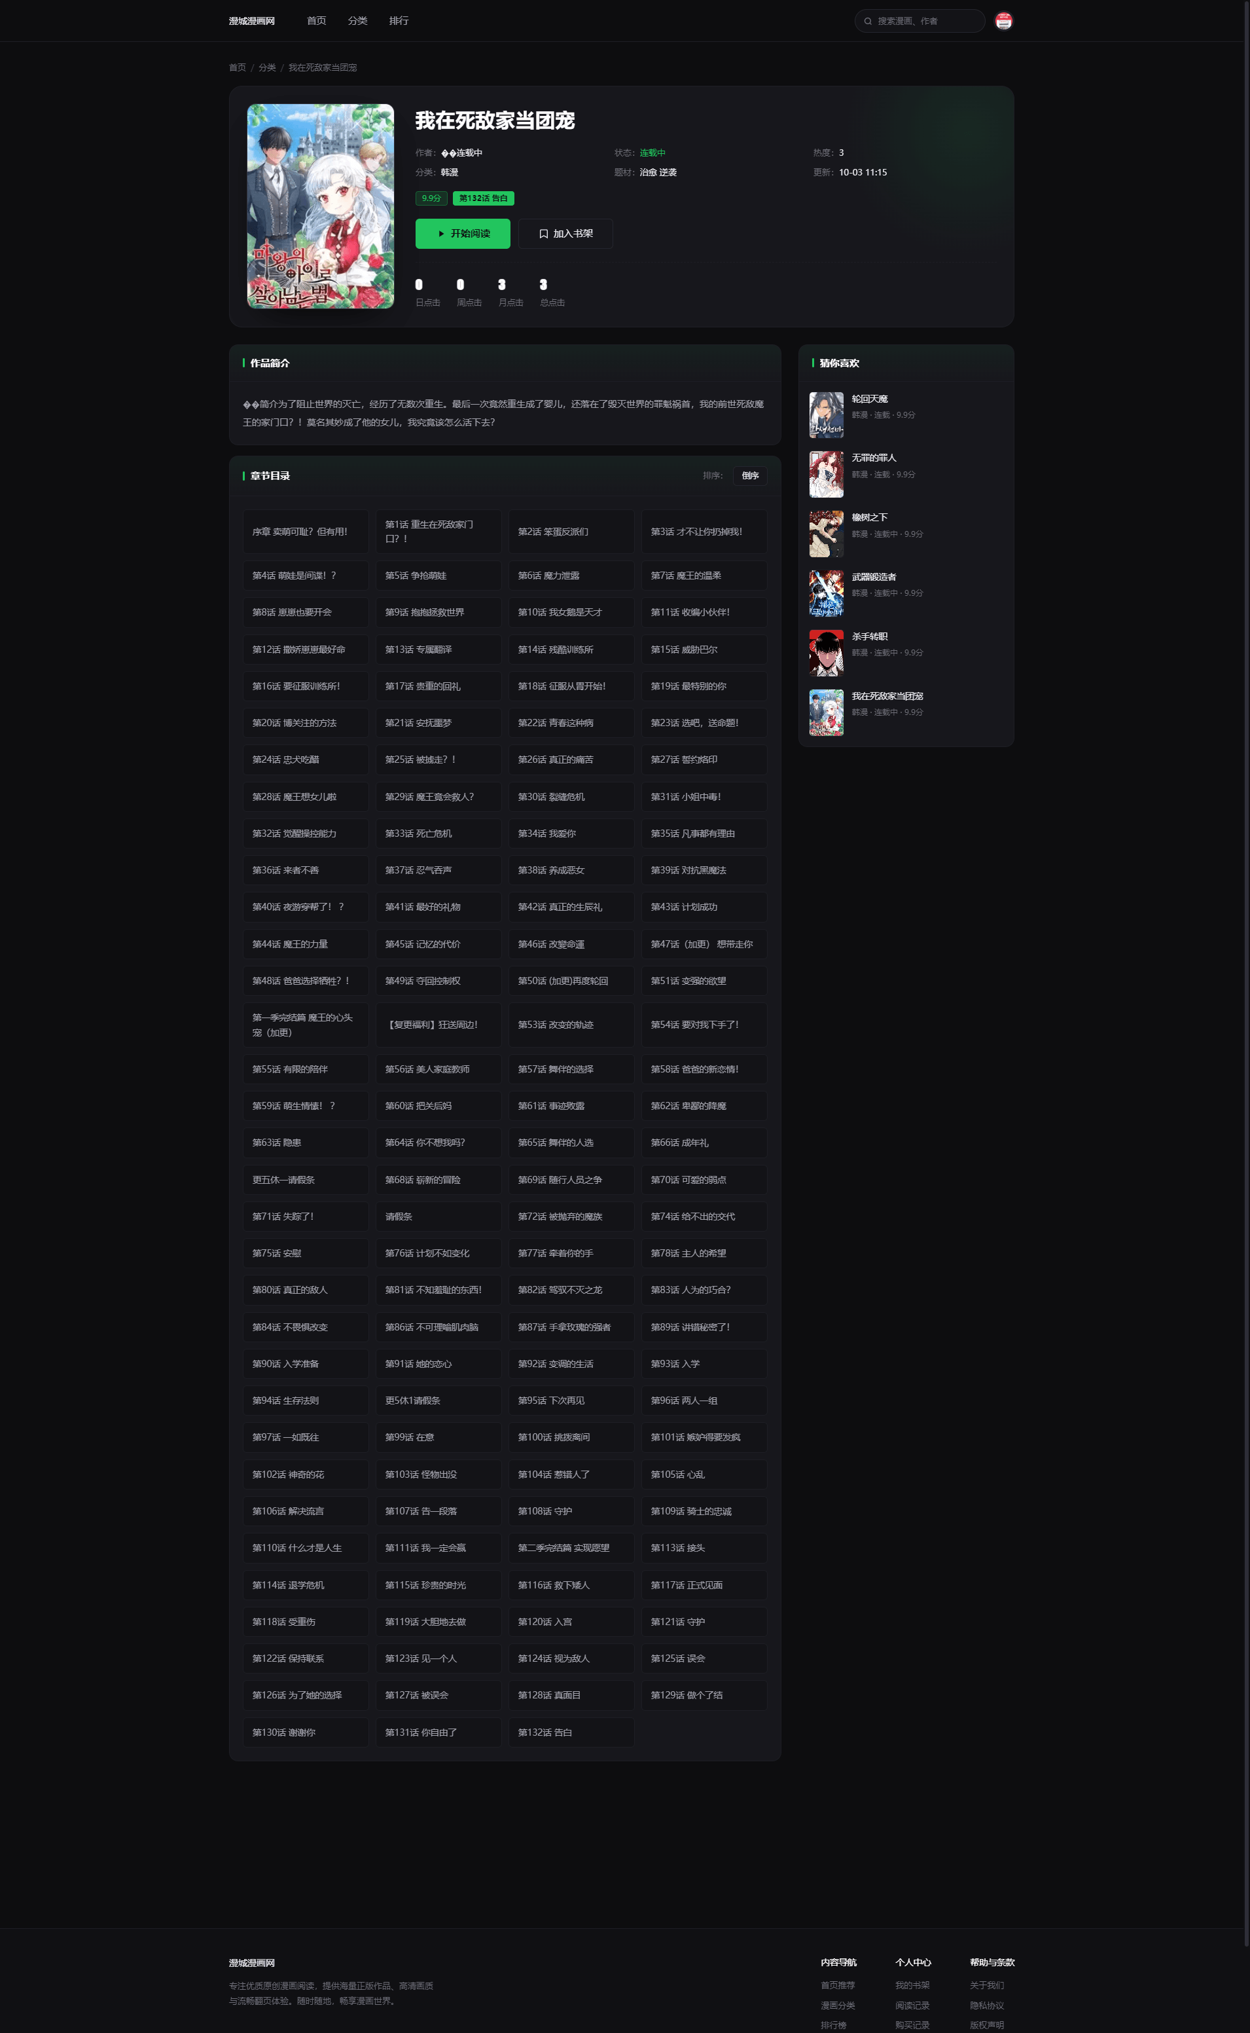Open chapter 第二季完结篇 实现愿望

(x=571, y=1548)
